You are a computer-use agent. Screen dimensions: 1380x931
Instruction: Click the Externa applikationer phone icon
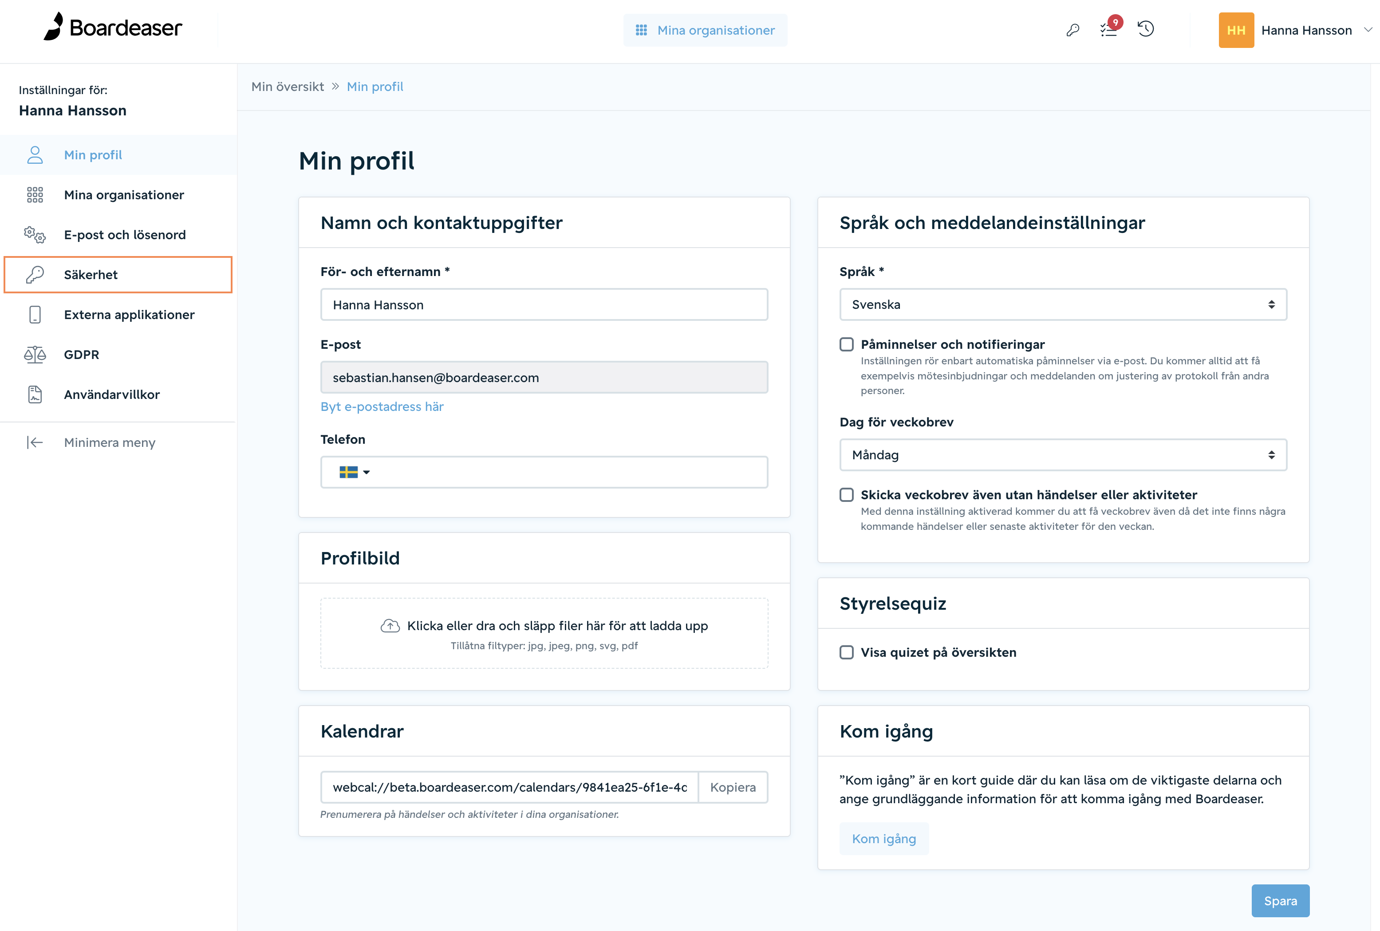point(35,315)
